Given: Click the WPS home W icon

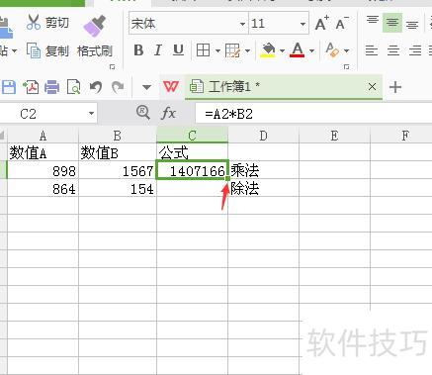Looking at the screenshot, I should (171, 87).
